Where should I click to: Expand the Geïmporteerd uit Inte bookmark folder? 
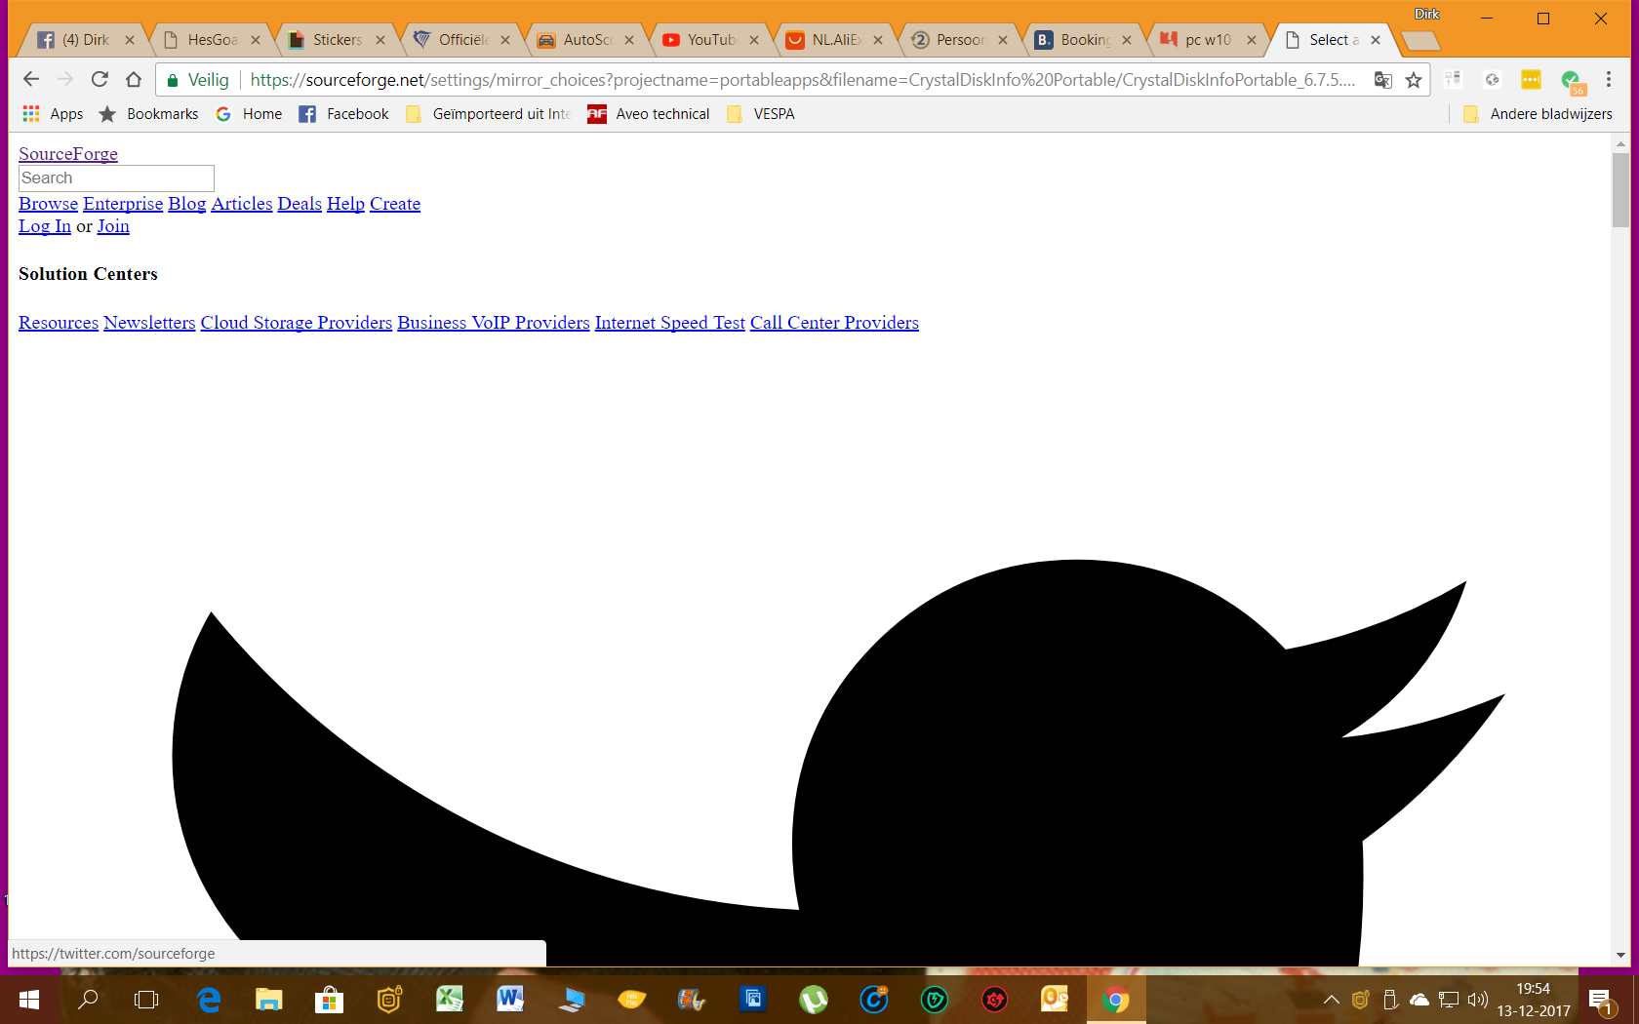[x=489, y=114]
